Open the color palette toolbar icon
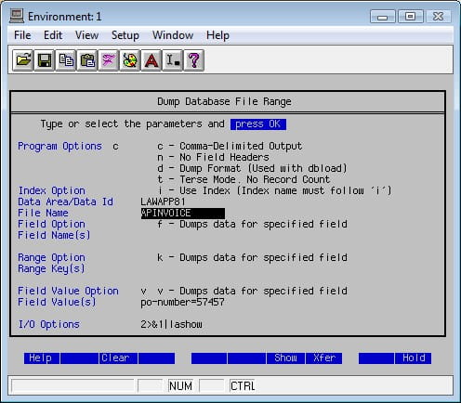The image size is (461, 403). click(x=130, y=60)
